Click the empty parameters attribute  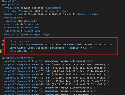[x=59, y=48]
